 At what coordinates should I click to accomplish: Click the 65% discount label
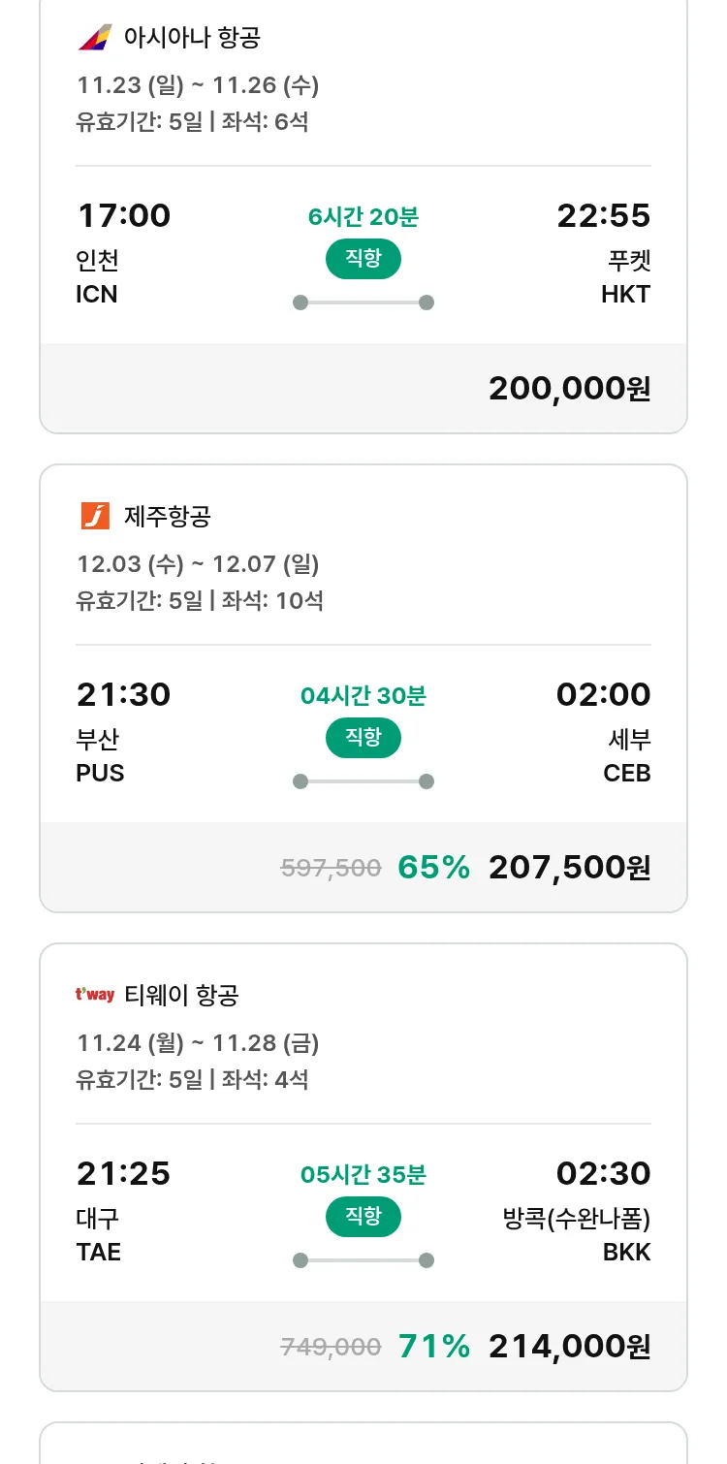[433, 868]
